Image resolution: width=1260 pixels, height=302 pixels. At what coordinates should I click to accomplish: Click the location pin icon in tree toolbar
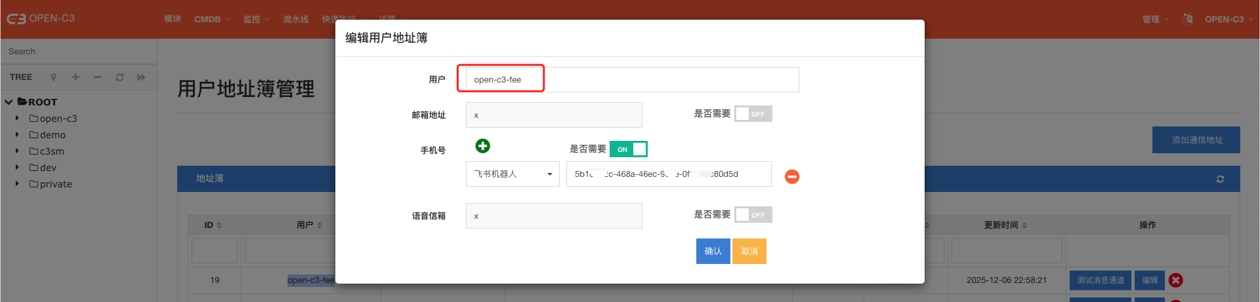click(53, 77)
